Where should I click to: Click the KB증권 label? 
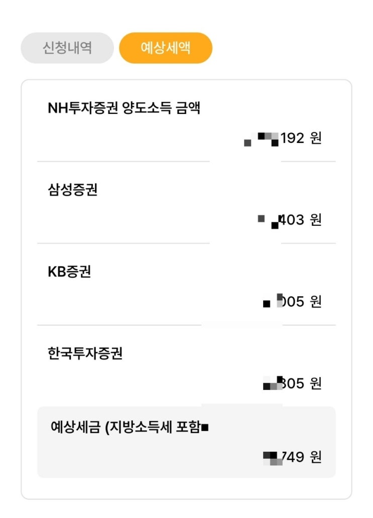tap(69, 272)
